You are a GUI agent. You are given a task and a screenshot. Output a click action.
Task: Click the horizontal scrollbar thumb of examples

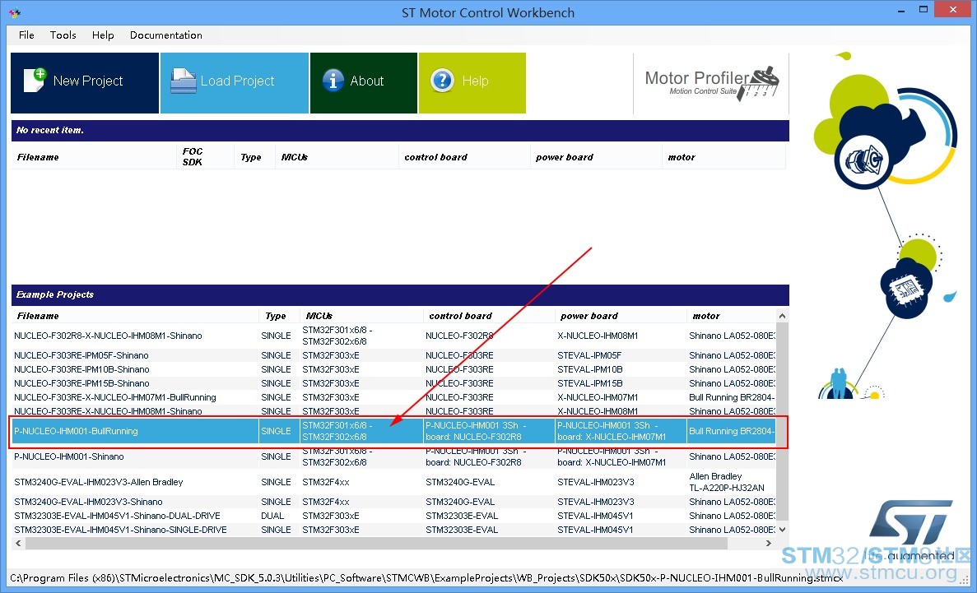click(x=376, y=543)
